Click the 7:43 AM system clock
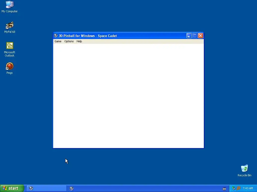 248,188
